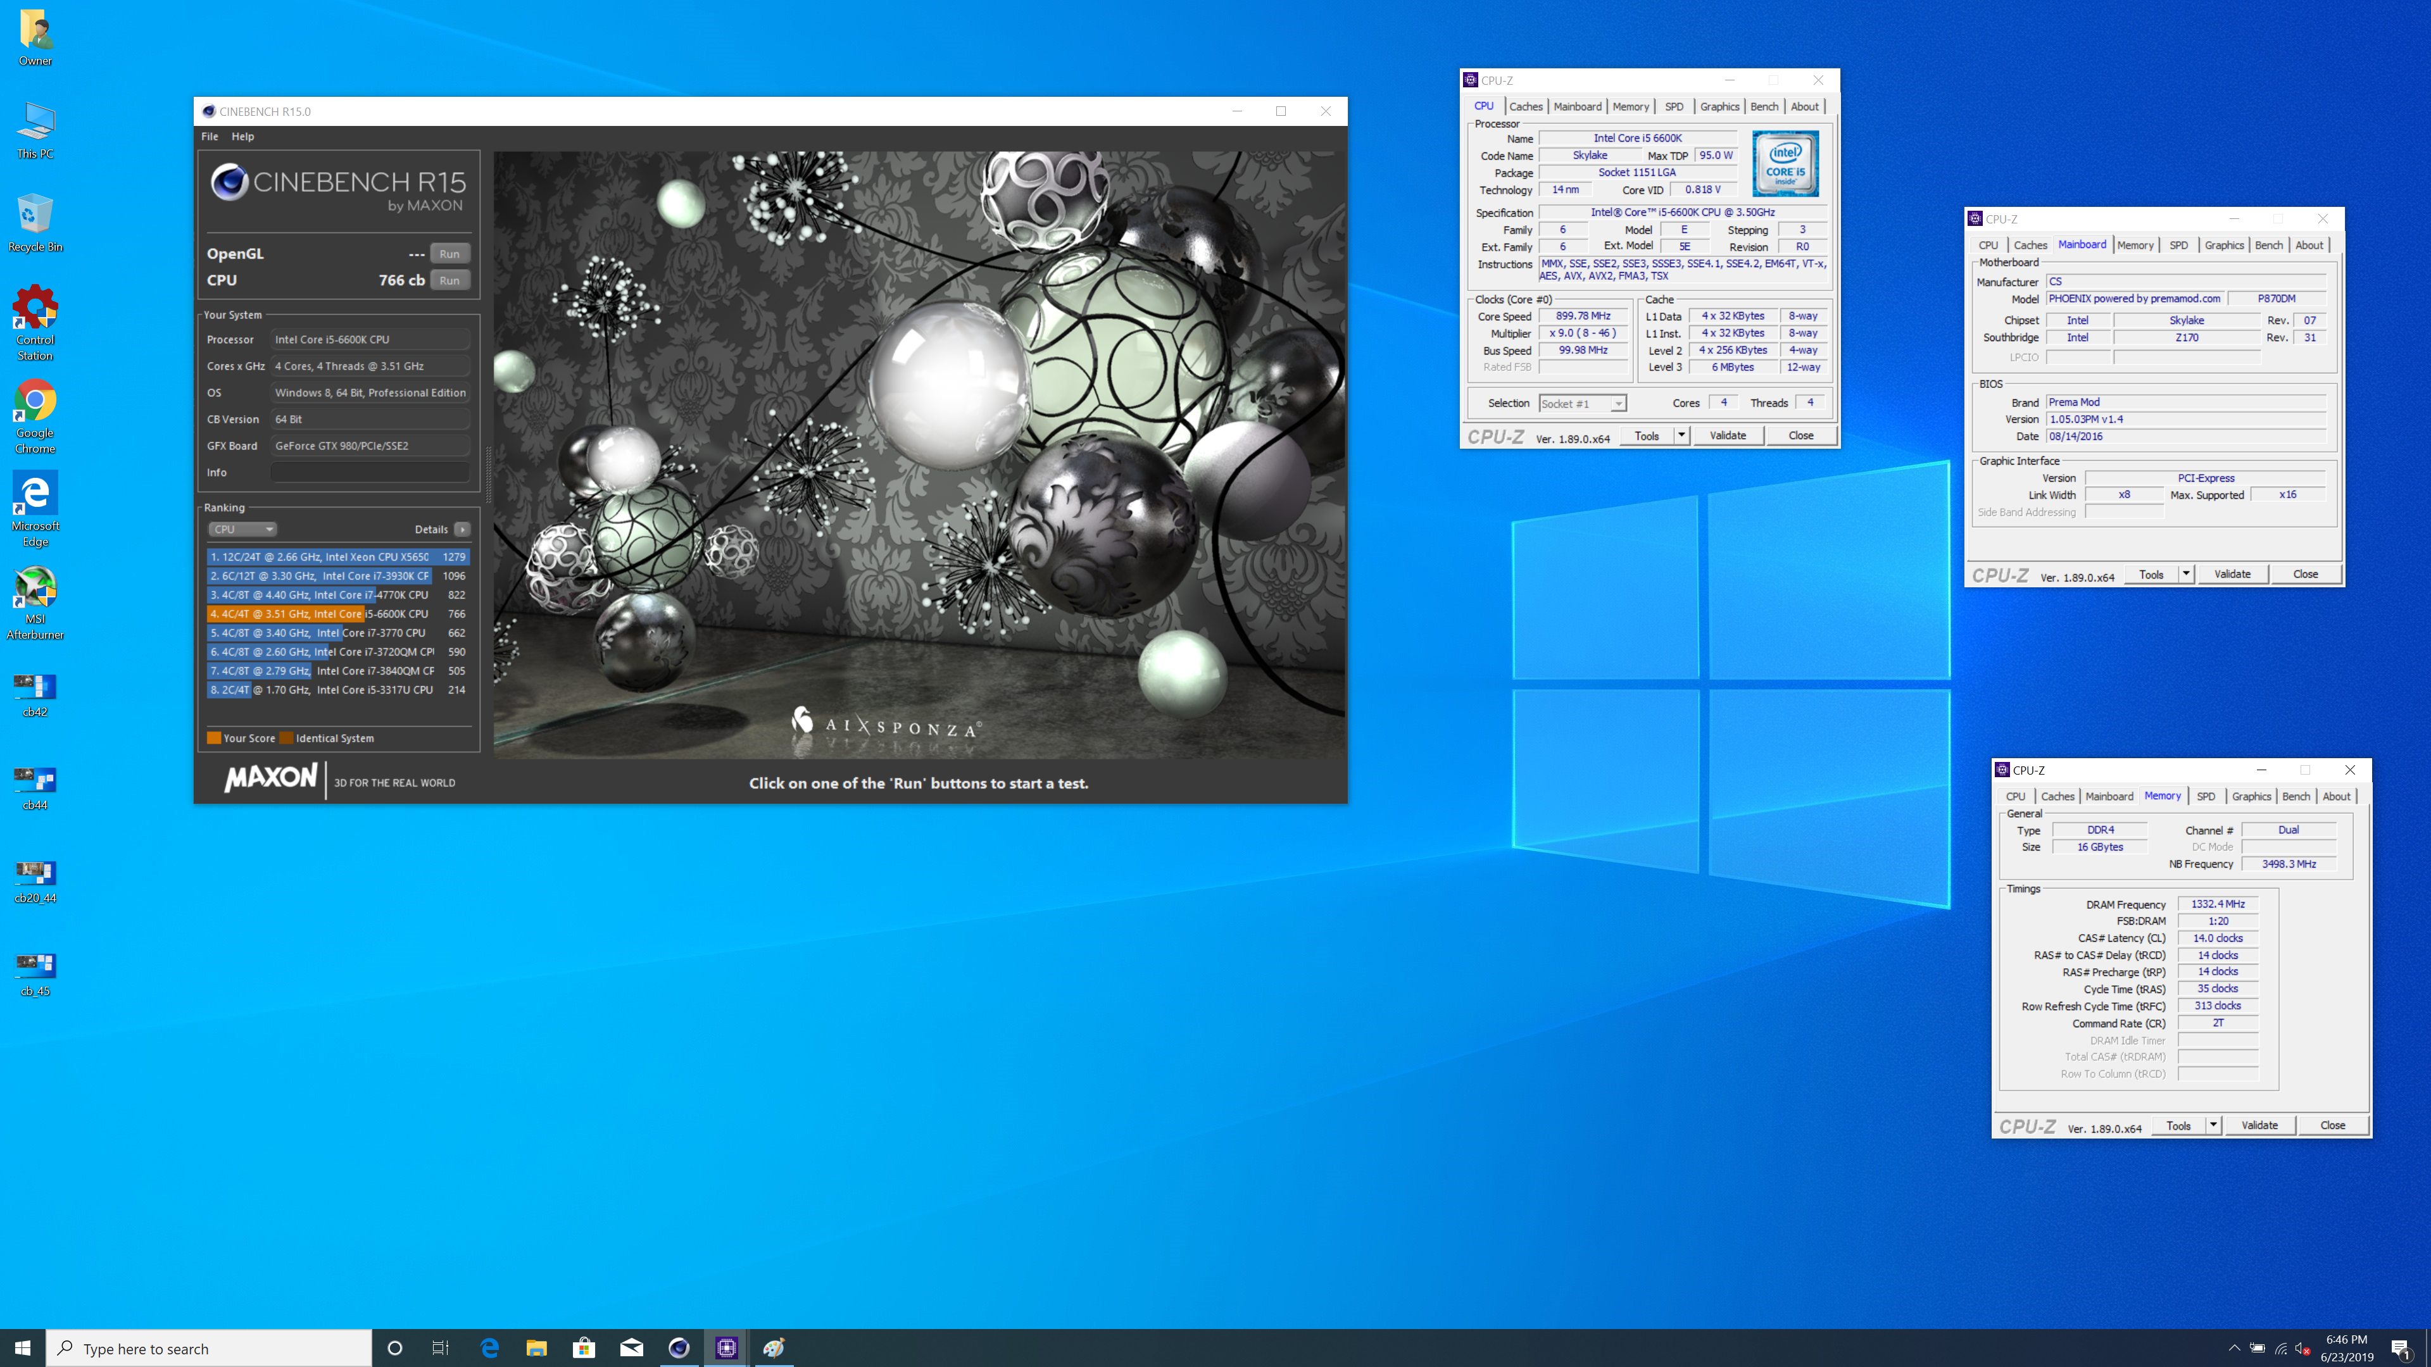The width and height of the screenshot is (2431, 1367).
Task: Select the Xeon X5650 ranking row
Action: coord(338,557)
